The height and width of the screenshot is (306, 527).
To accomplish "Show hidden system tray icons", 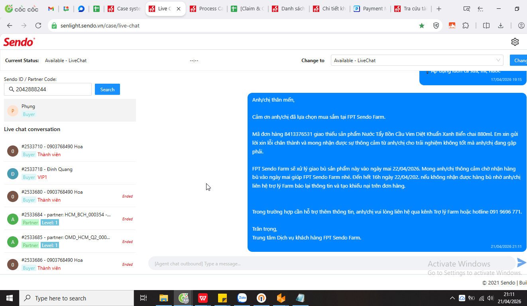I will [x=452, y=298].
